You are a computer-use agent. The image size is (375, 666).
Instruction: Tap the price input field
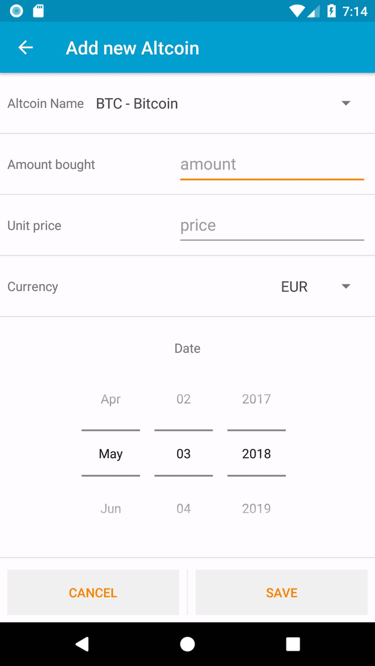tap(271, 225)
